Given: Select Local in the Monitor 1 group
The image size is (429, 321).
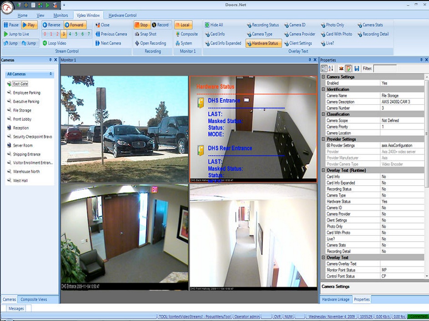Looking at the screenshot, I should click(x=183, y=25).
